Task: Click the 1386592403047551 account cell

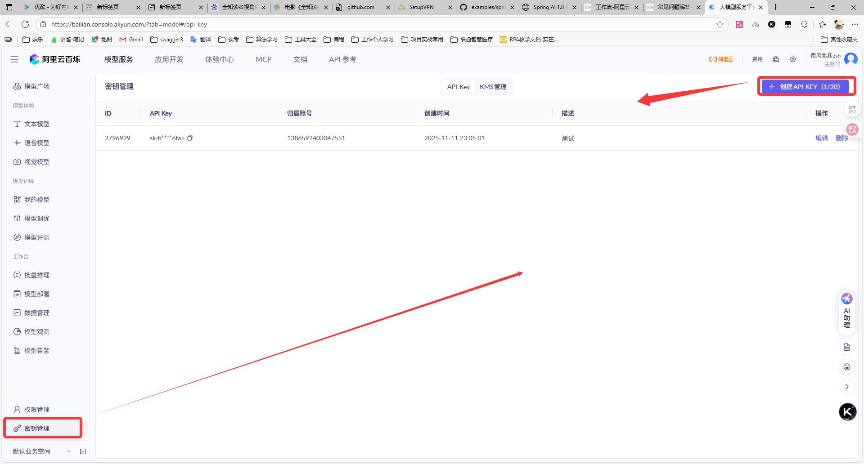Action: (316, 138)
